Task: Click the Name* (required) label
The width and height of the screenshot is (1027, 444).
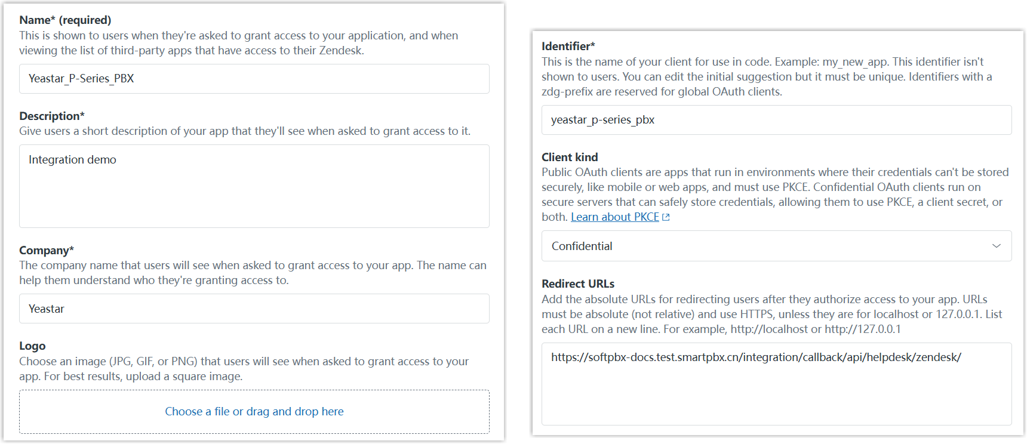Action: tap(65, 20)
